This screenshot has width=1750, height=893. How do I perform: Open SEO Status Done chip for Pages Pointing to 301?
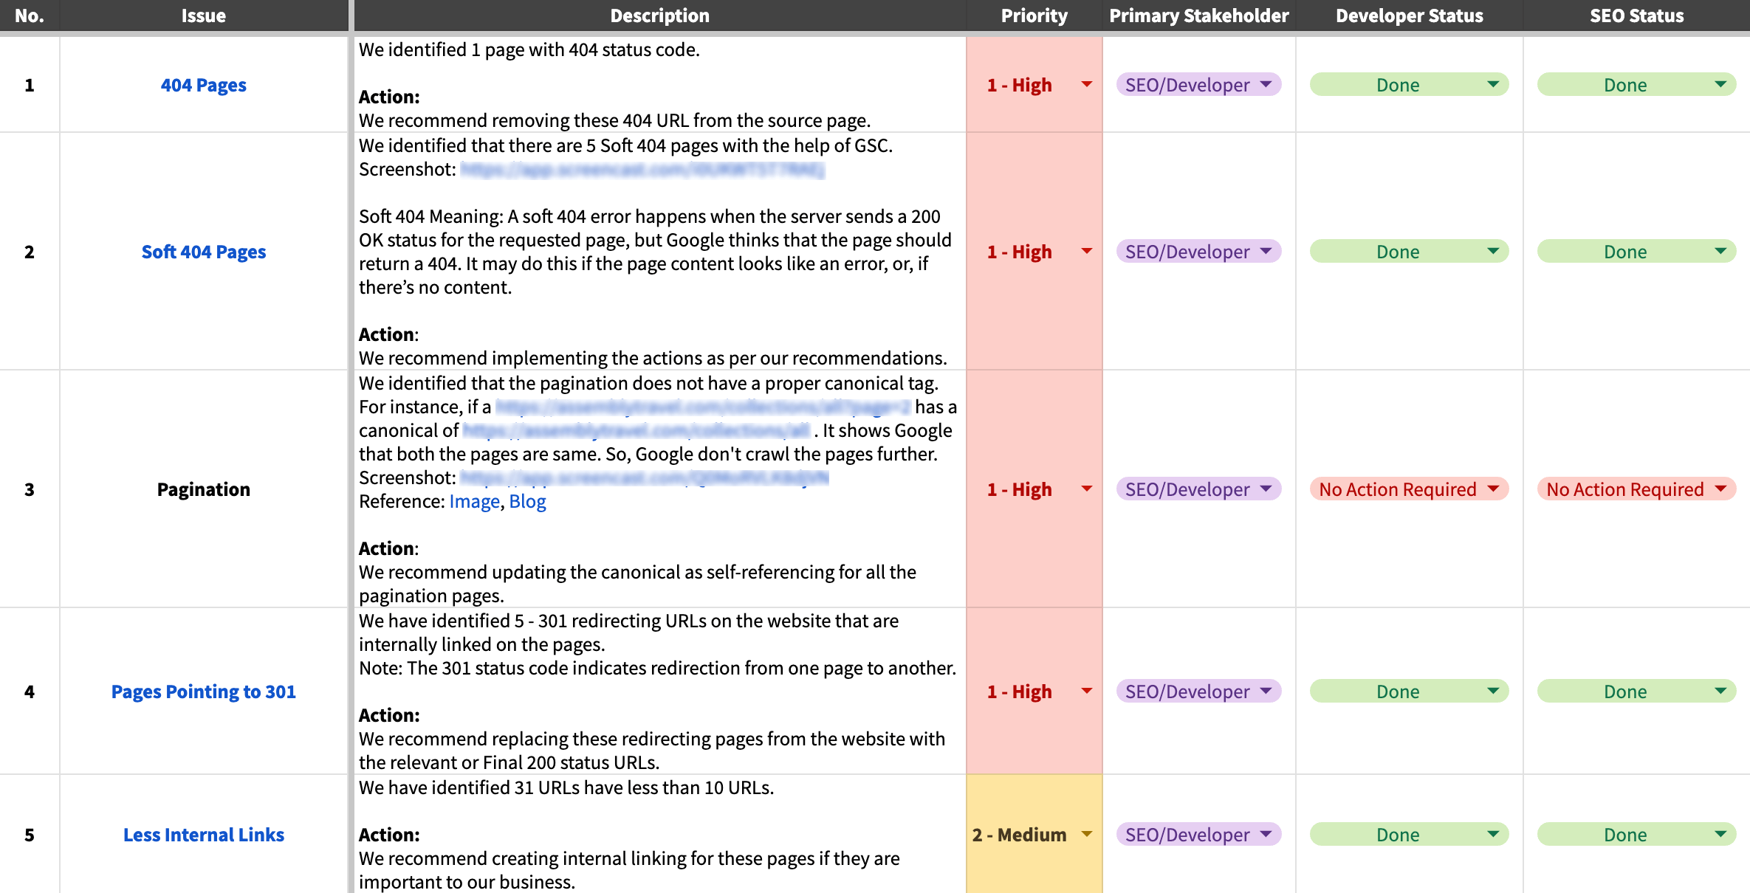click(1636, 692)
